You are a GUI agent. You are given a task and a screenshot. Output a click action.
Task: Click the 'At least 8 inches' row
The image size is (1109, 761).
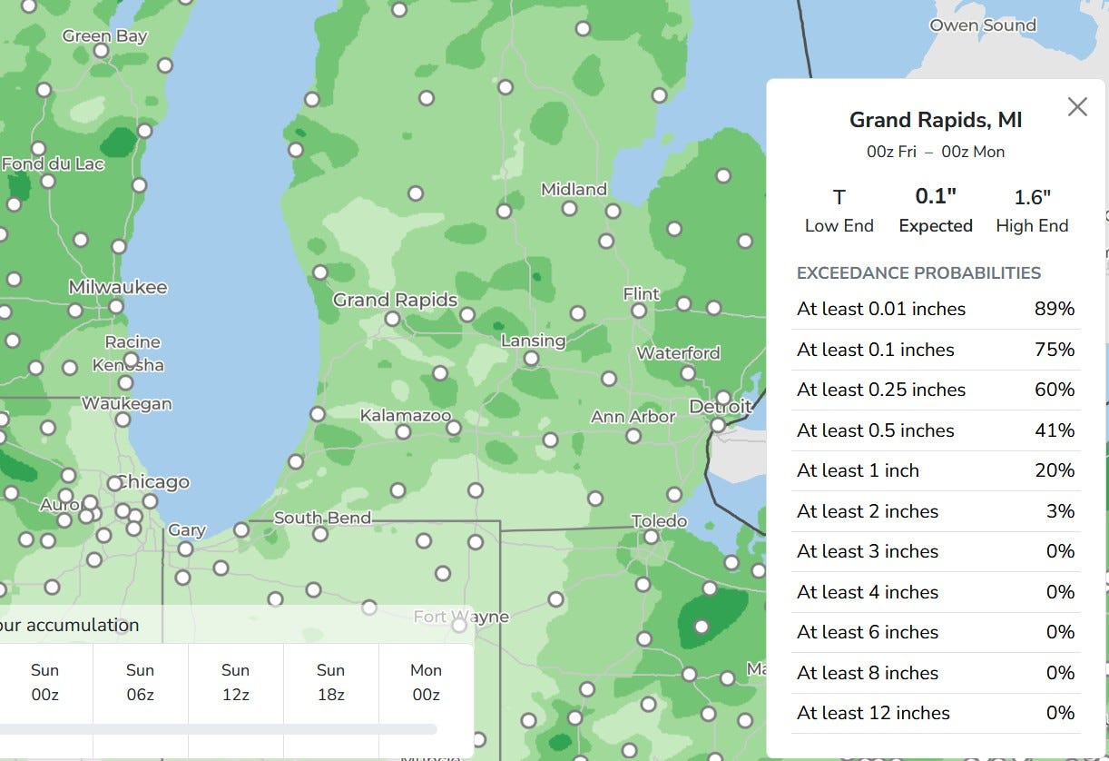tap(936, 673)
